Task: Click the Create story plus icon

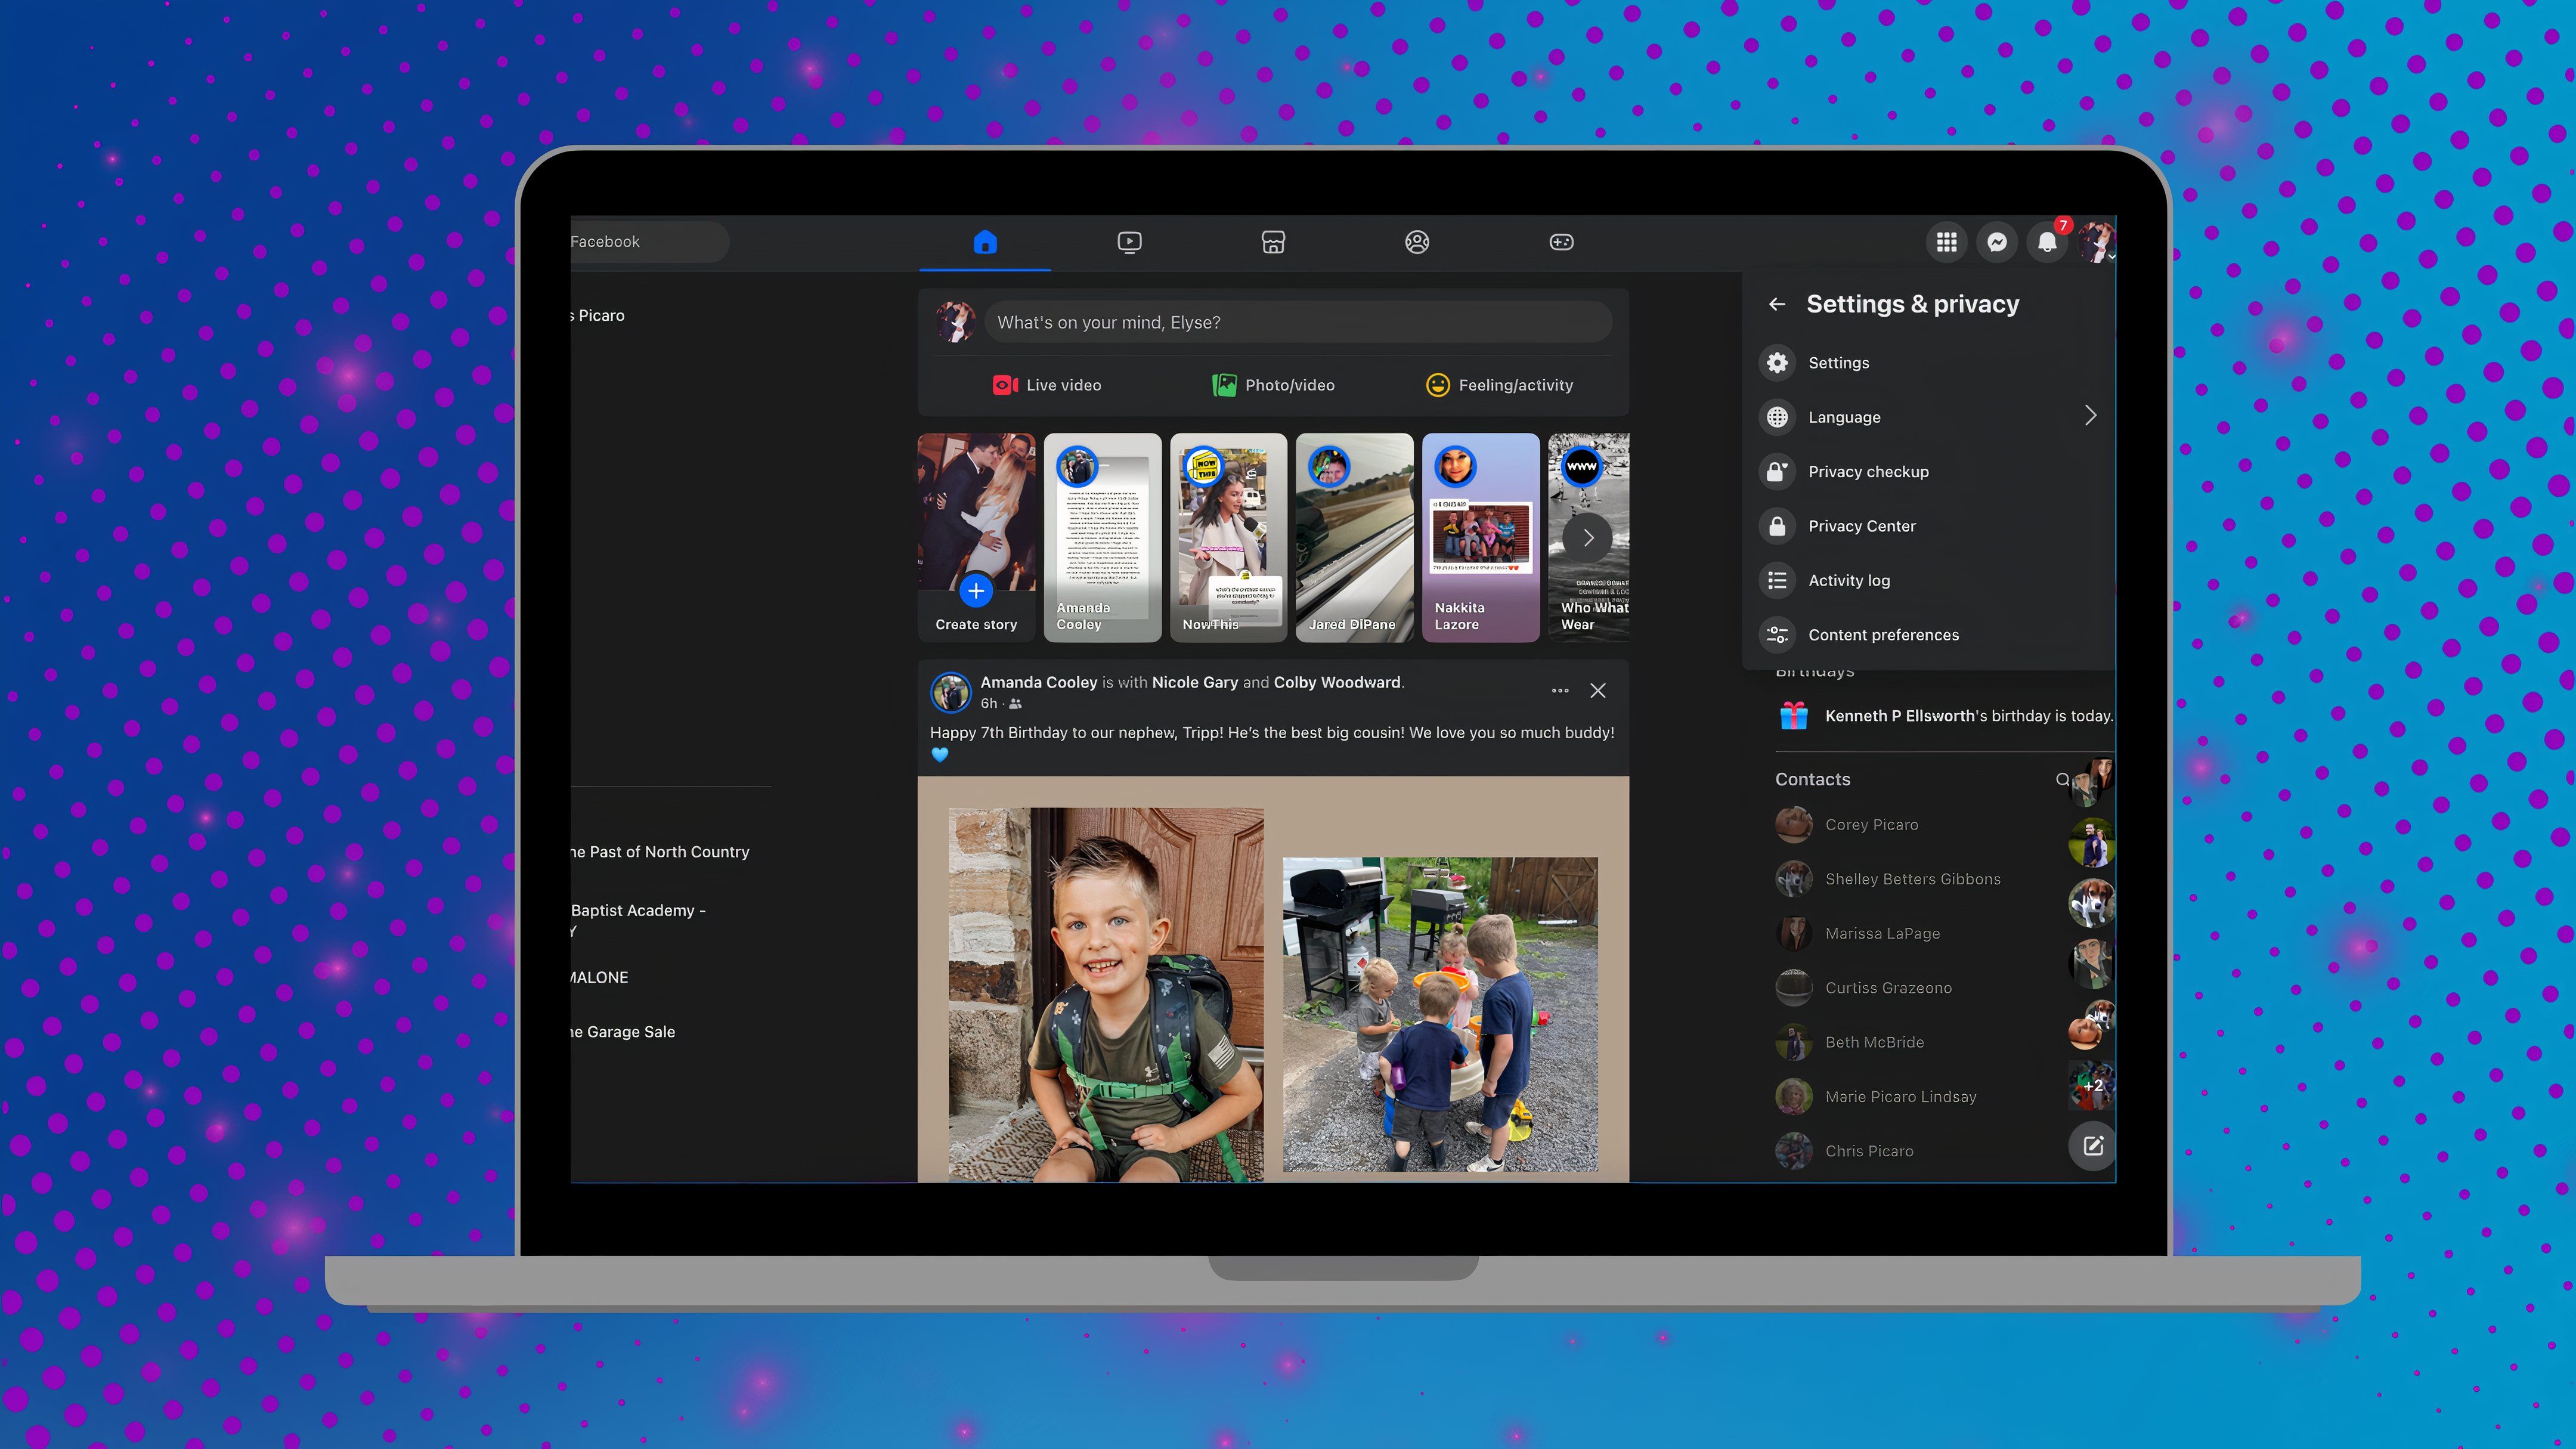Action: pos(976,591)
